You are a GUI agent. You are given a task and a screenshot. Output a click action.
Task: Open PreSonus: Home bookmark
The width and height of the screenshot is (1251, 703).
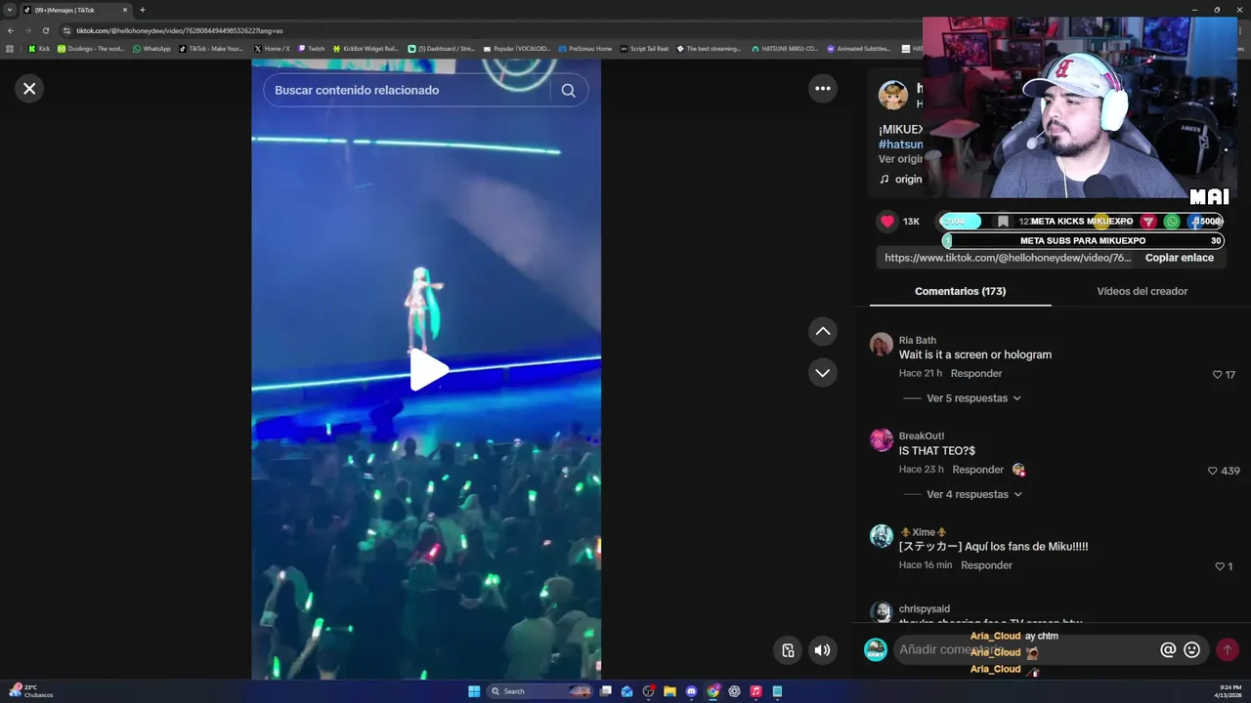click(584, 49)
